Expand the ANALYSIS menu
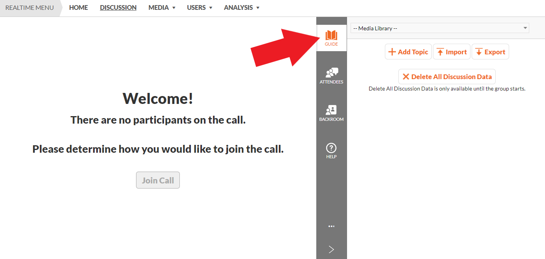Image resolution: width=545 pixels, height=259 pixels. pos(241,7)
